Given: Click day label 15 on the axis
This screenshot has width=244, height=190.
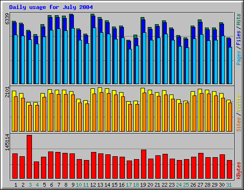Looking at the screenshot, I should pos(114,185).
